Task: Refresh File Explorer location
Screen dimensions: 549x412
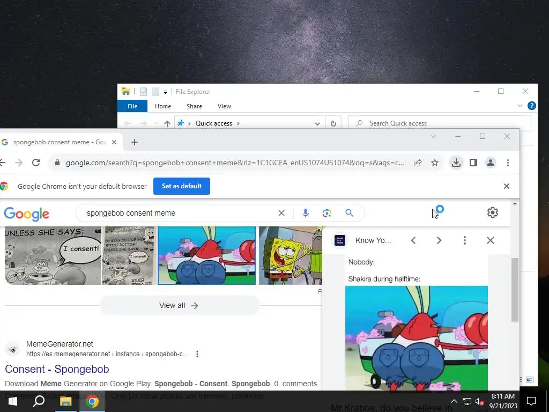Action: (333, 123)
